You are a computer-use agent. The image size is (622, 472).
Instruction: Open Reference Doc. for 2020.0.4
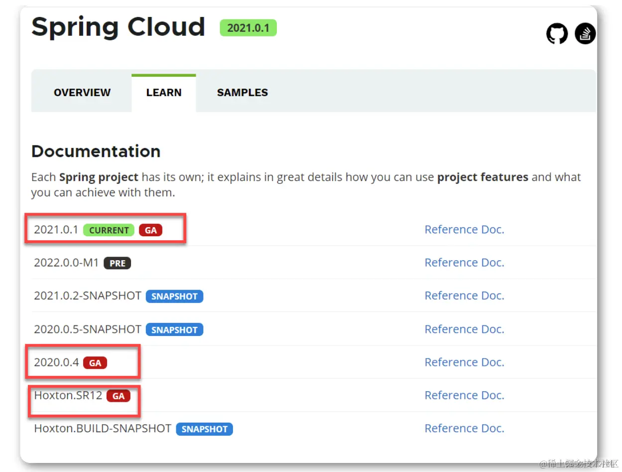point(464,362)
